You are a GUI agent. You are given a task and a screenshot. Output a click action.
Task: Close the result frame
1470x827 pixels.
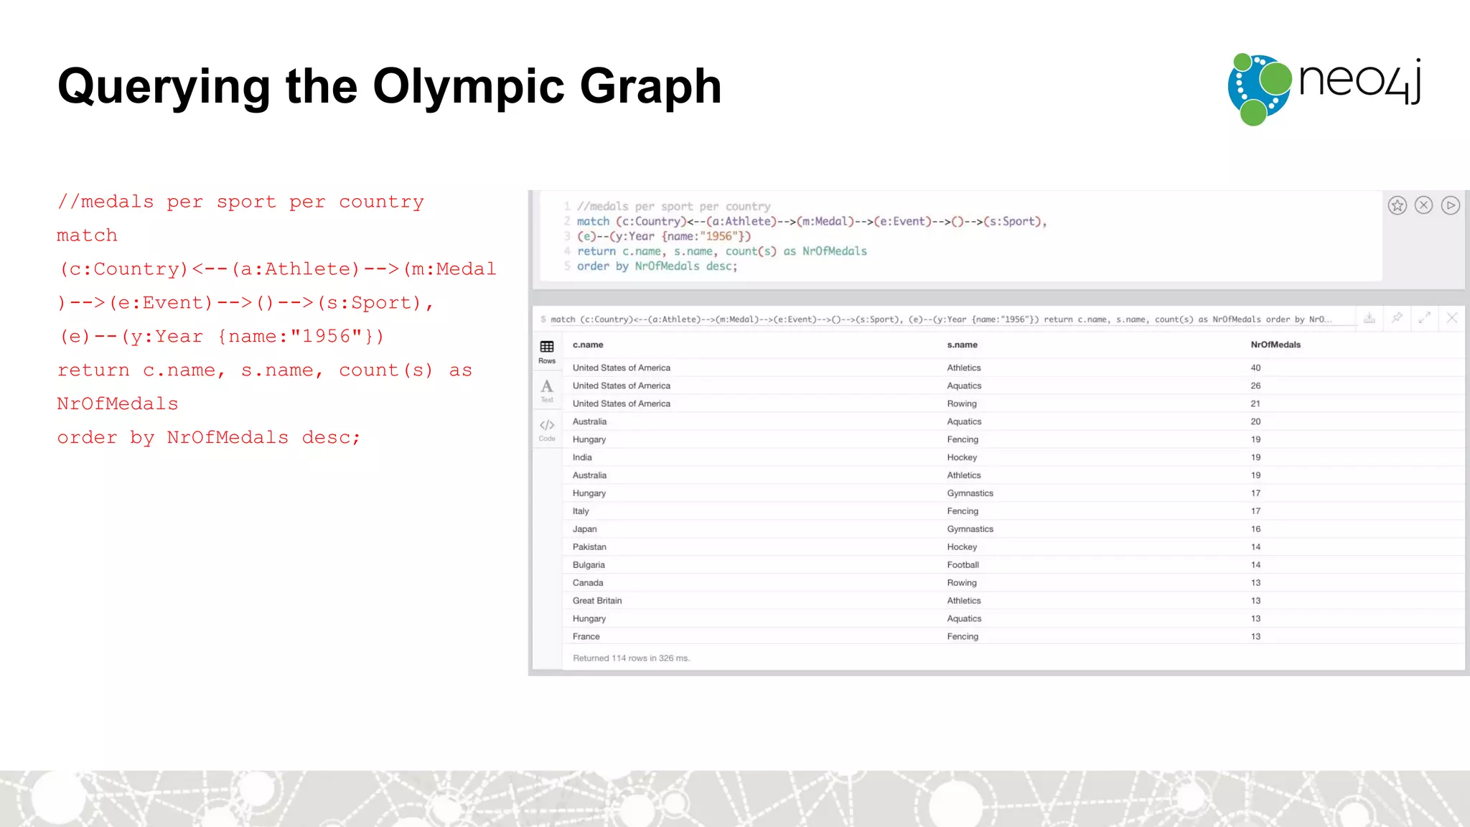1451,318
